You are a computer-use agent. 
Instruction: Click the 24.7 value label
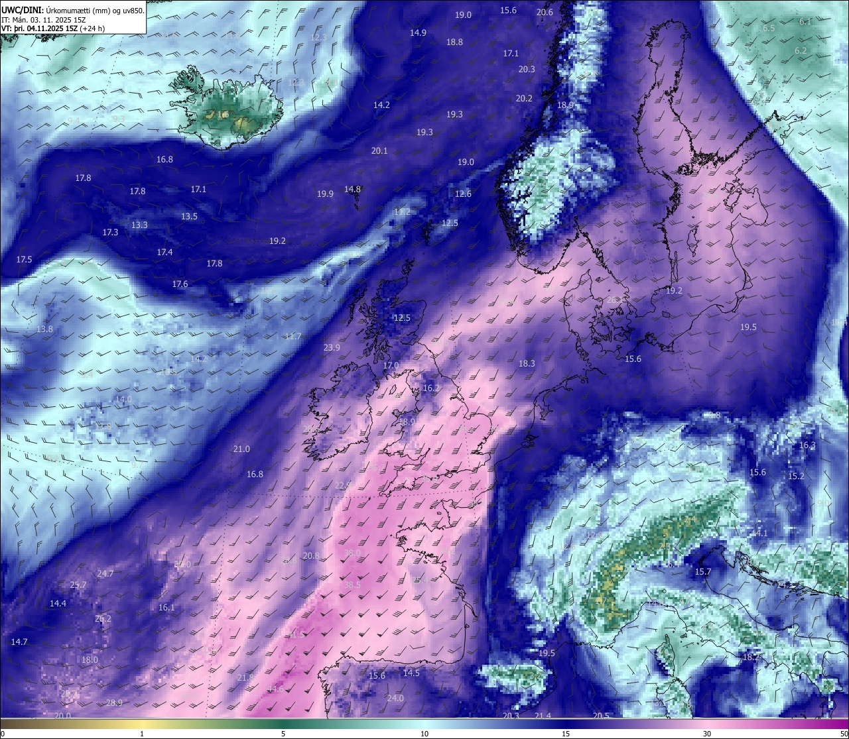tap(105, 574)
